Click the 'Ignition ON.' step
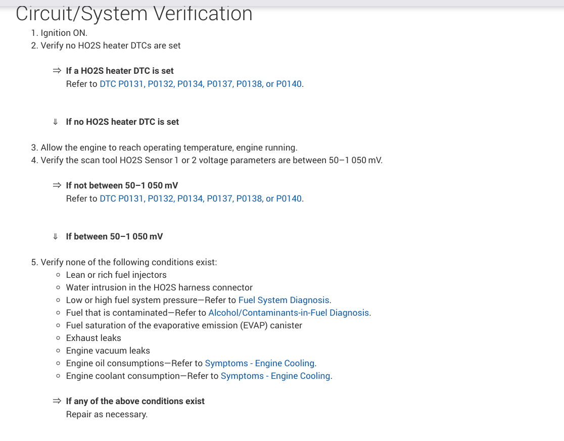Viewport: 564px width, 441px height. point(64,33)
